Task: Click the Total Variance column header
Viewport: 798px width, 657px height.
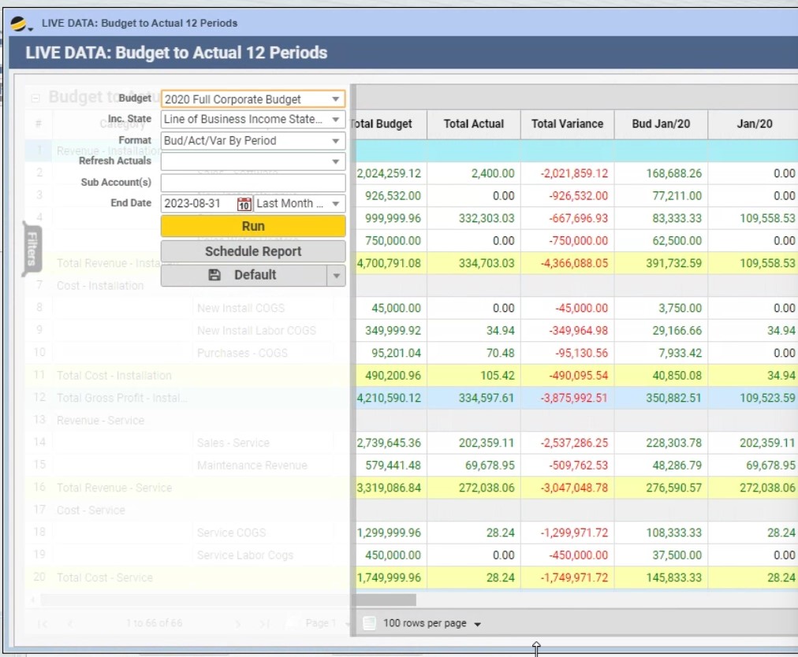Action: (x=567, y=124)
